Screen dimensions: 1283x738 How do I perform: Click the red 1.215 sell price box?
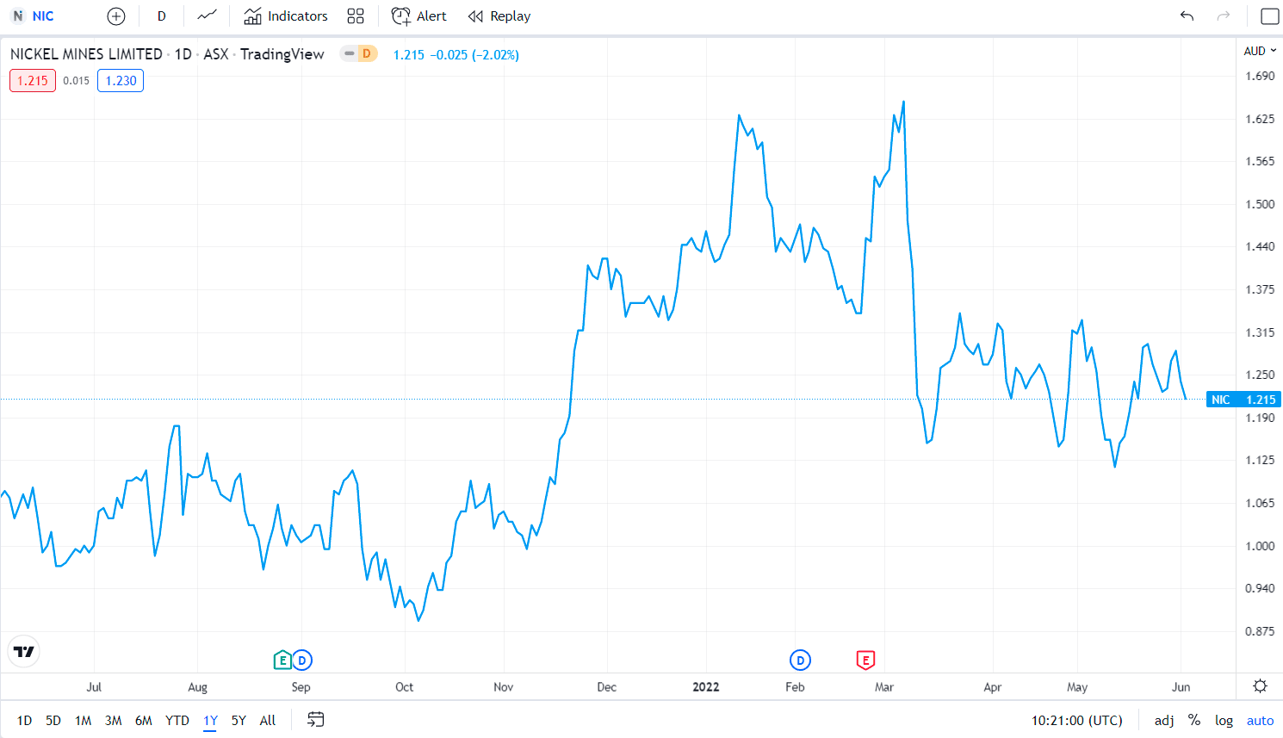click(33, 81)
